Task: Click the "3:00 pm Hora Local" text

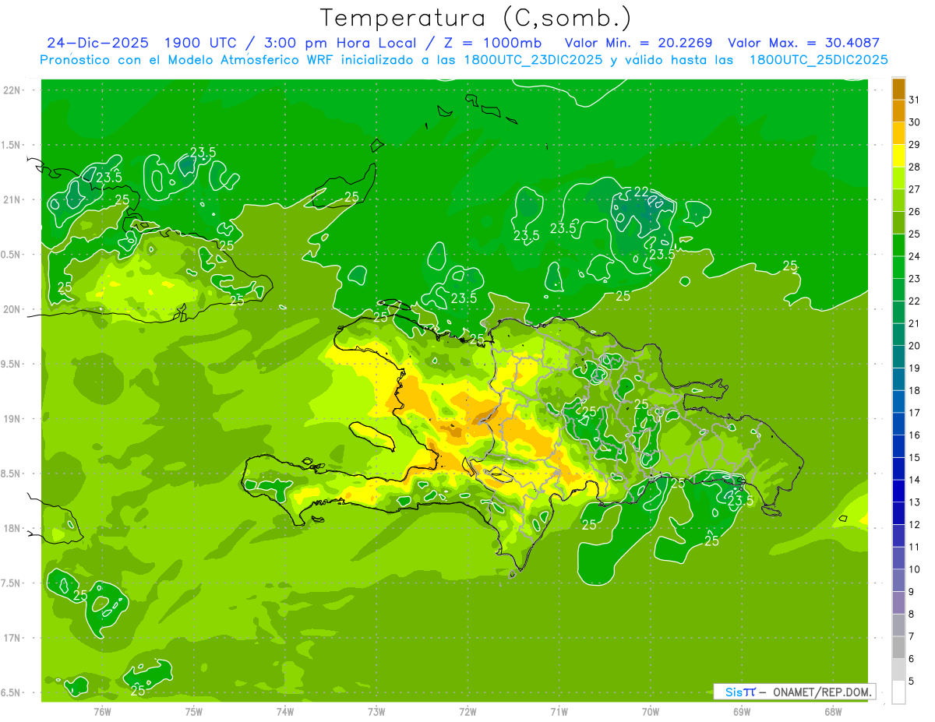Action: [x=340, y=44]
